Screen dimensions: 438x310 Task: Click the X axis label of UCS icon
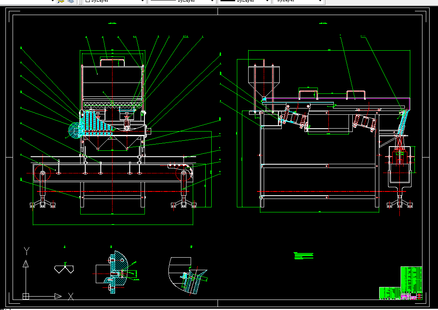pyautogui.click(x=71, y=297)
